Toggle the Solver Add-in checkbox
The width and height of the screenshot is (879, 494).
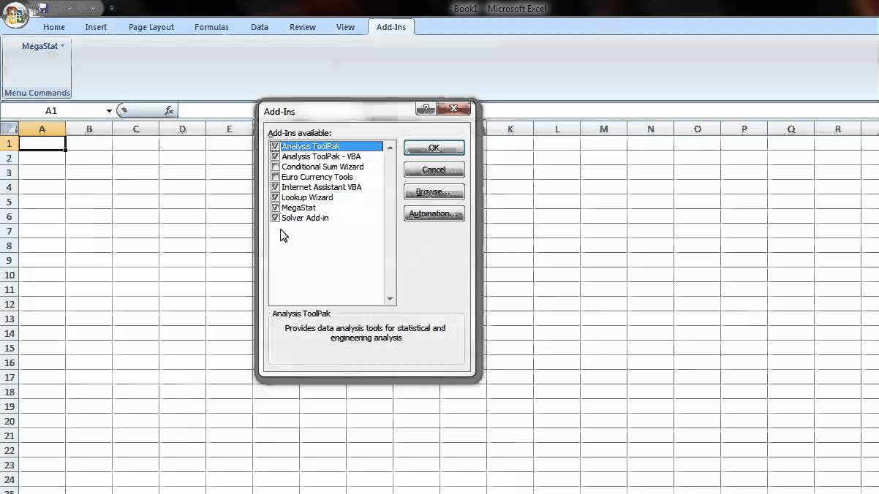(276, 218)
